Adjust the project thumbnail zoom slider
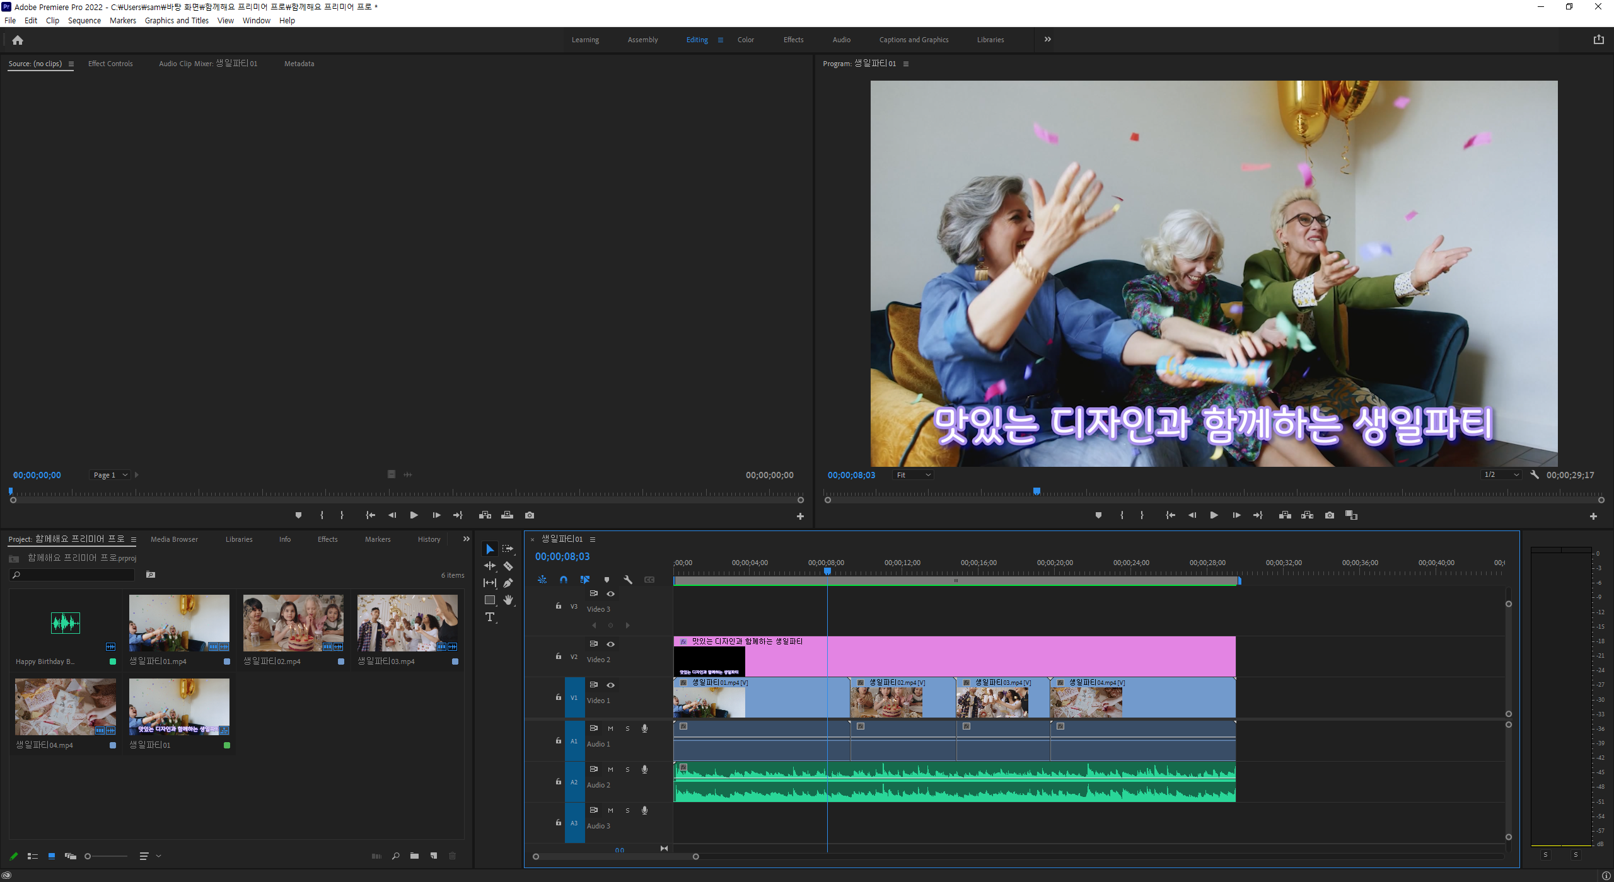1614x882 pixels. click(x=88, y=856)
